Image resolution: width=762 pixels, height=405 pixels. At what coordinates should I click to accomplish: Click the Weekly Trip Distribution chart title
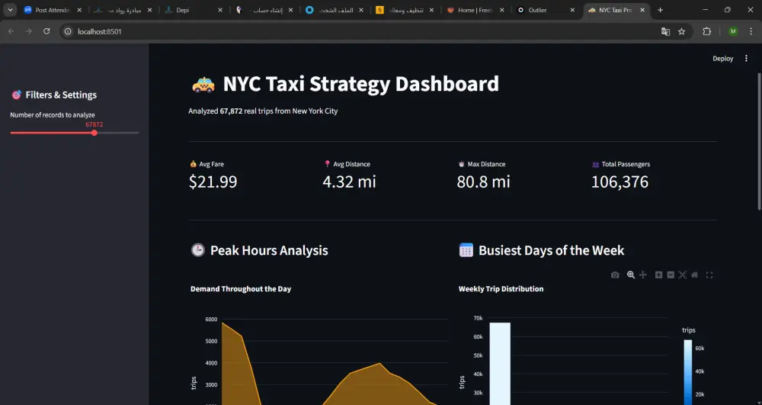click(501, 289)
